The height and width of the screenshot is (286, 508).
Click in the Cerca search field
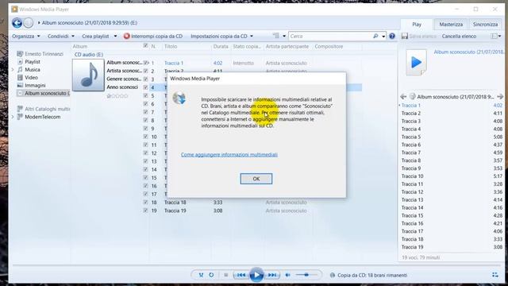(330, 36)
